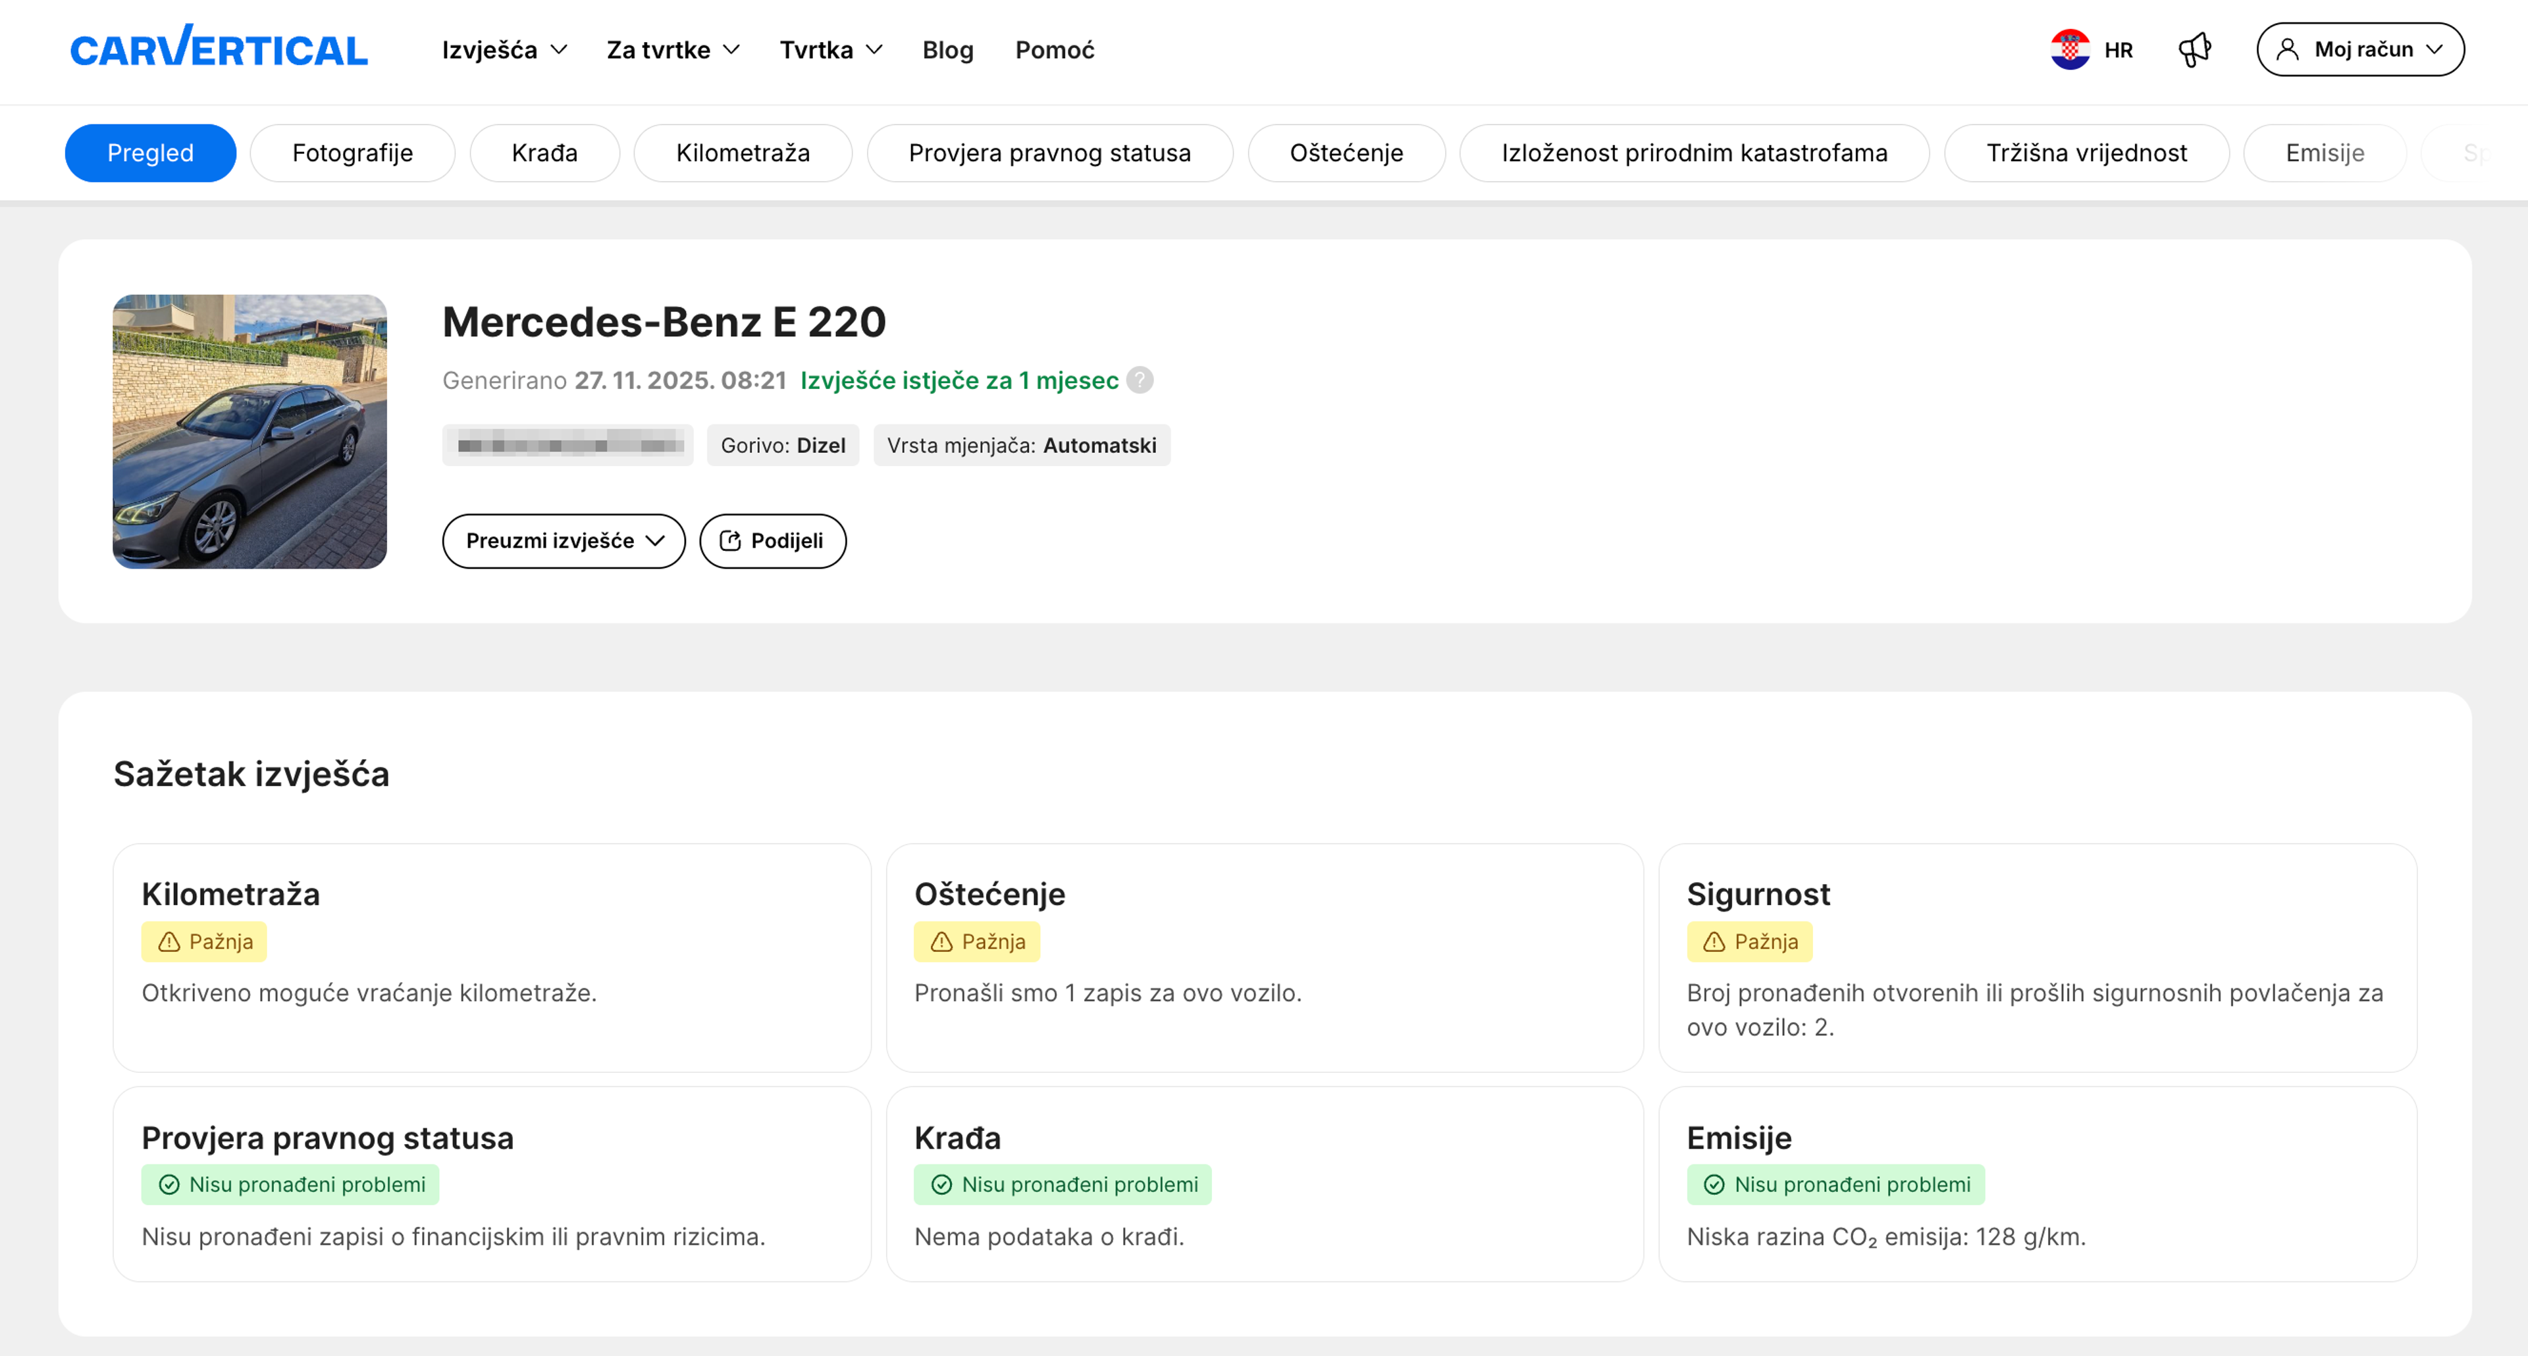Select the Tržišna vrijednost tab
Image resolution: width=2528 pixels, height=1356 pixels.
2086,153
